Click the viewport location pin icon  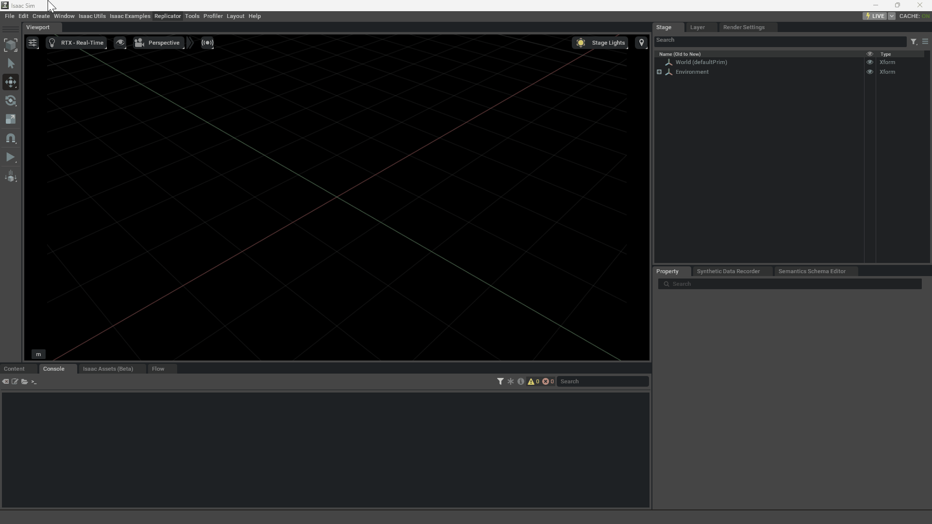[x=641, y=43]
